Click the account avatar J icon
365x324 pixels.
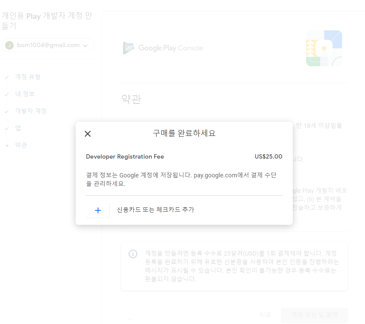point(9,45)
